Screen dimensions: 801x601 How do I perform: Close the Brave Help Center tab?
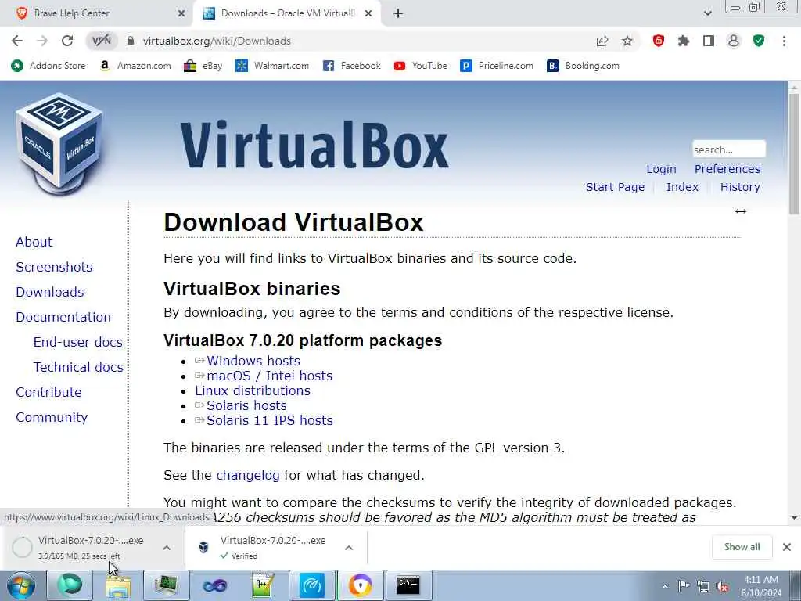(181, 14)
